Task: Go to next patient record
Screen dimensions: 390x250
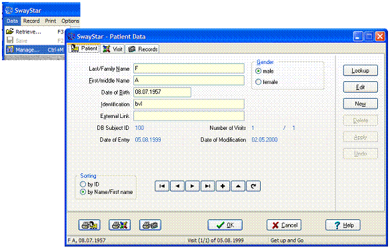Action: point(193,186)
